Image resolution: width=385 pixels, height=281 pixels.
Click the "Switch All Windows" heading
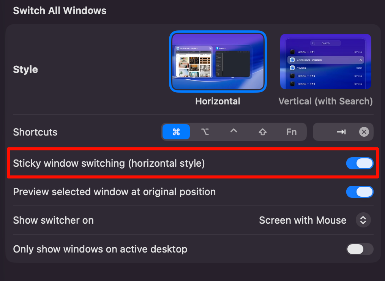click(x=60, y=11)
